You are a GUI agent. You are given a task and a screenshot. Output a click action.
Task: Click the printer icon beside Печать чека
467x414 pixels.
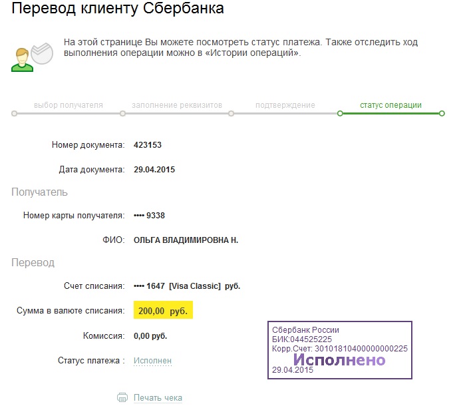(122, 397)
